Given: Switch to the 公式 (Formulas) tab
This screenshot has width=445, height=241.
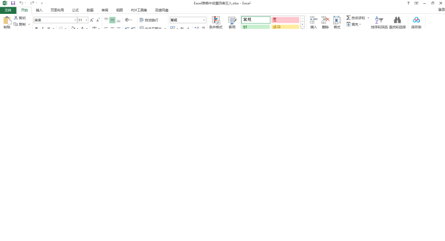Looking at the screenshot, I should (76, 10).
